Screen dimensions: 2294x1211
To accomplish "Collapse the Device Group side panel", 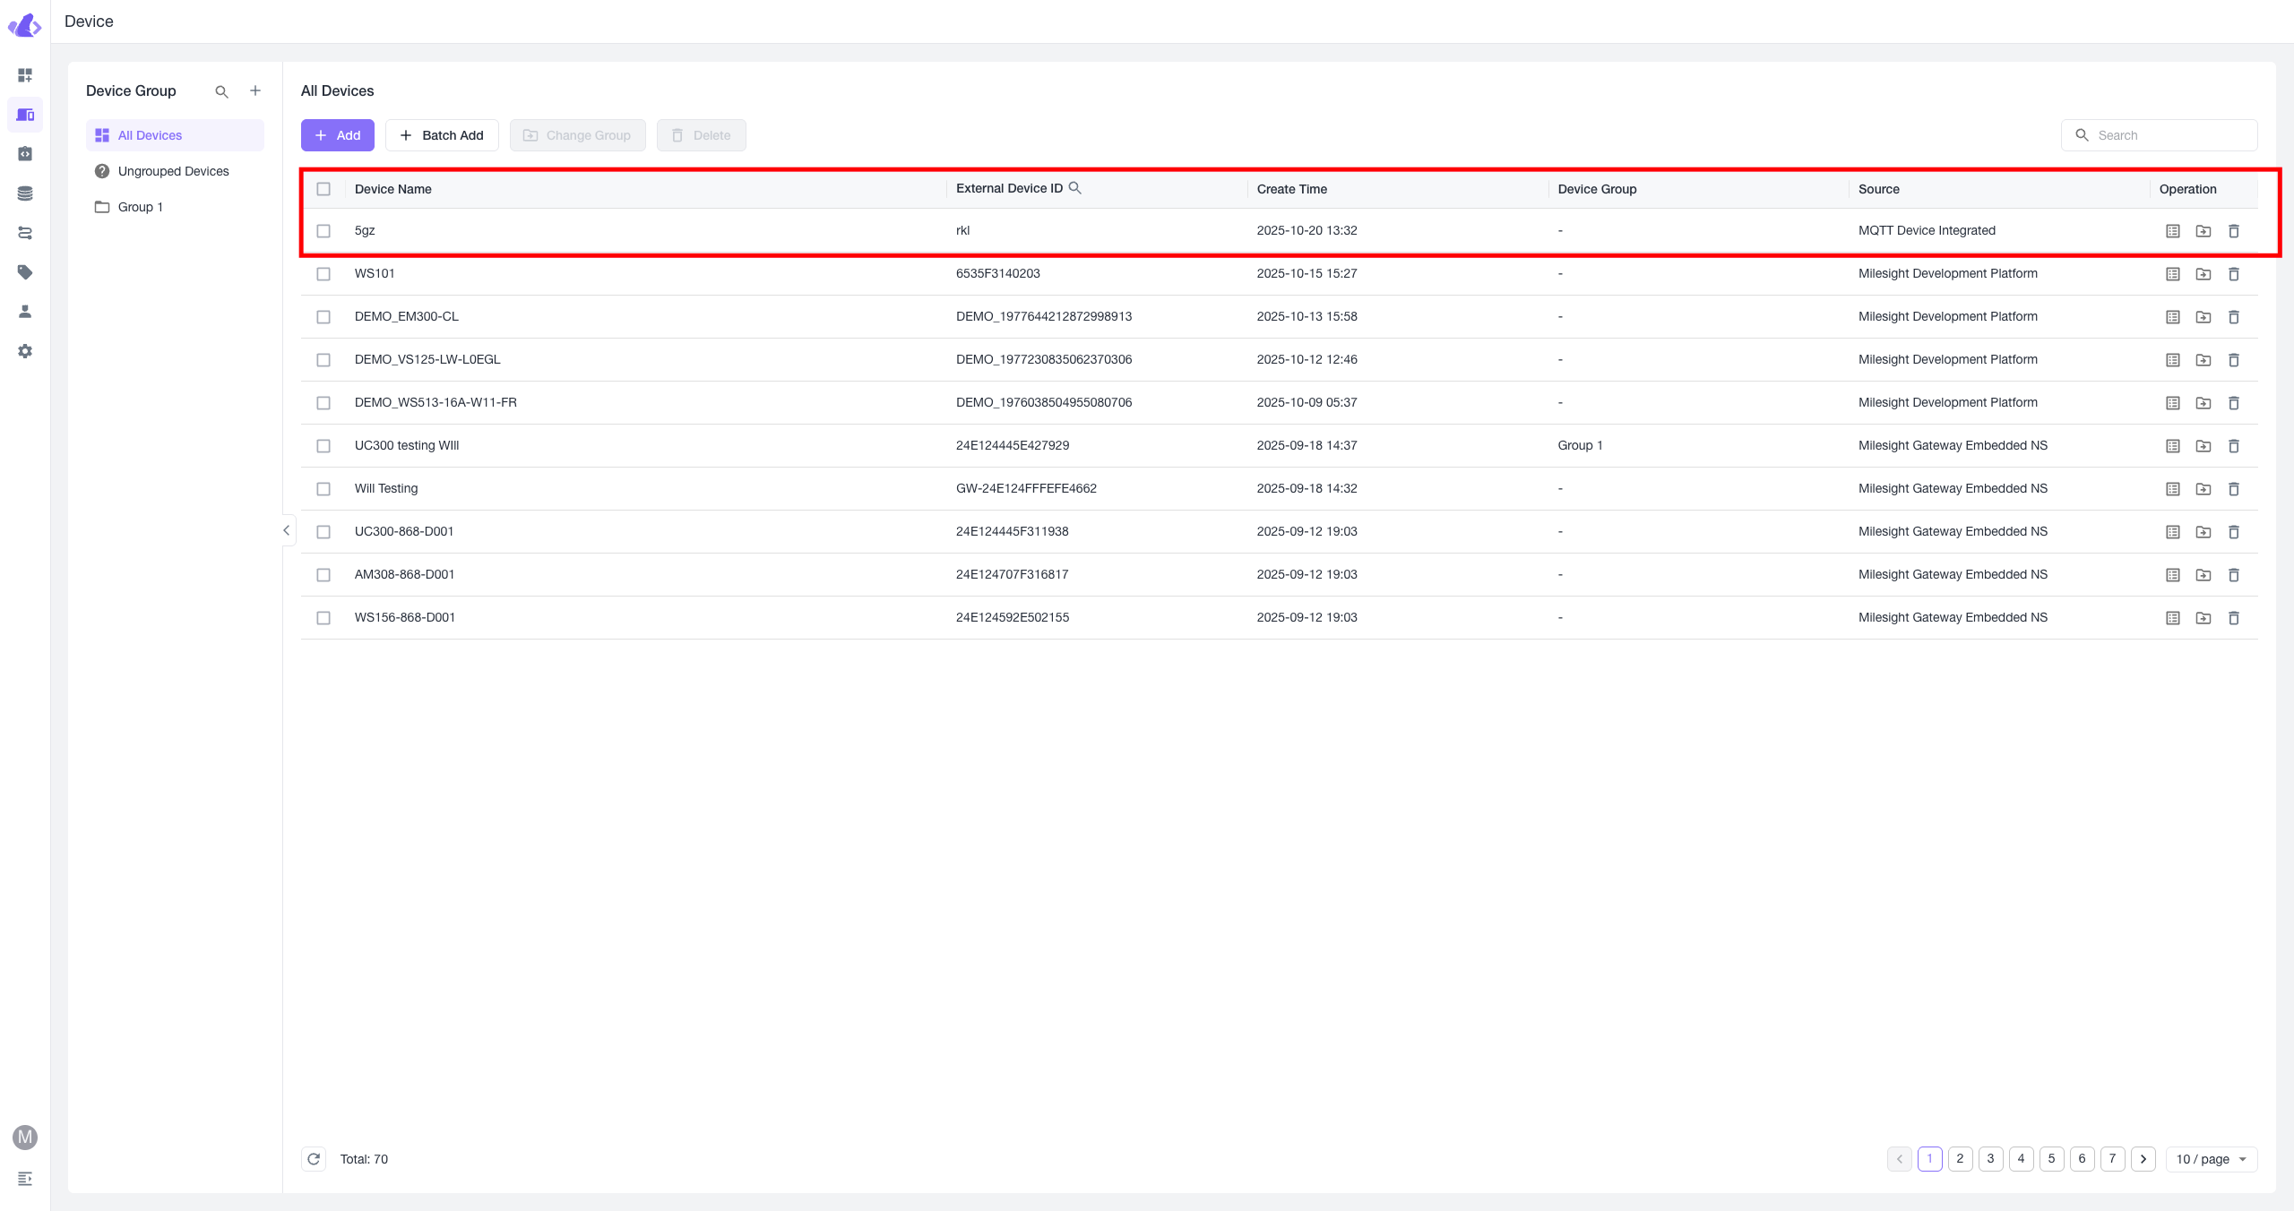I will (x=287, y=530).
